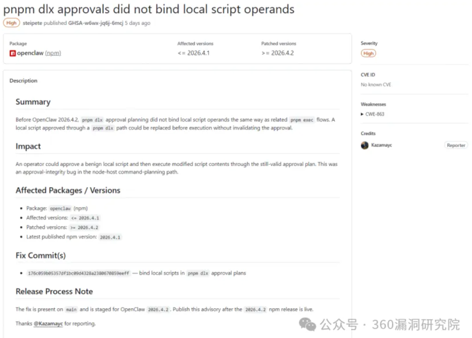The height and width of the screenshot is (338, 472).
Task: Click the npm logo beside openclaw
Action: pyautogui.click(x=13, y=53)
